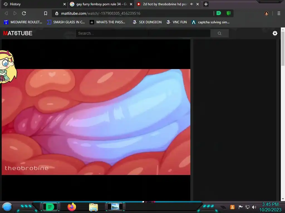Go forward one page
This screenshot has width=285, height=213.
tap(15, 13)
